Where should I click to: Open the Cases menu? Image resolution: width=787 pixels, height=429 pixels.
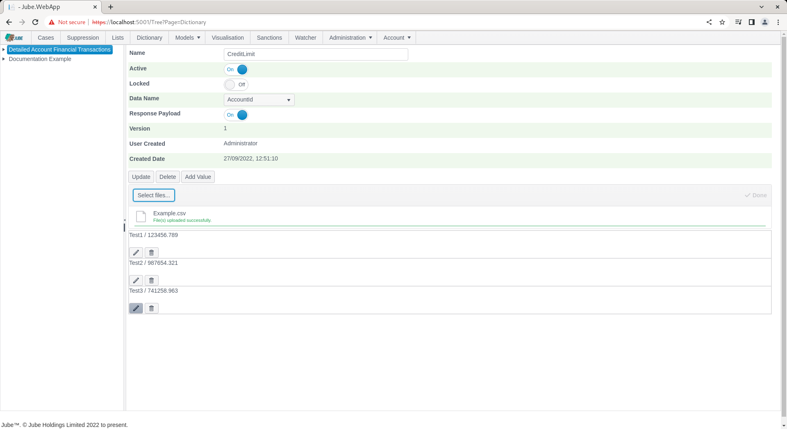46,38
